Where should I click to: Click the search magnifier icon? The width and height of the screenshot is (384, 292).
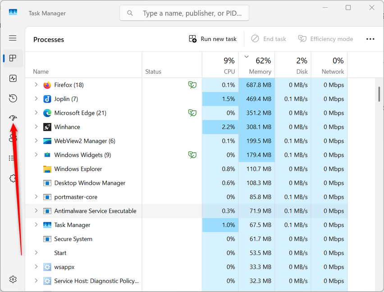(x=130, y=13)
